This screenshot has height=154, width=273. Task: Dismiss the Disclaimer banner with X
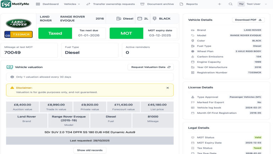click(167, 88)
